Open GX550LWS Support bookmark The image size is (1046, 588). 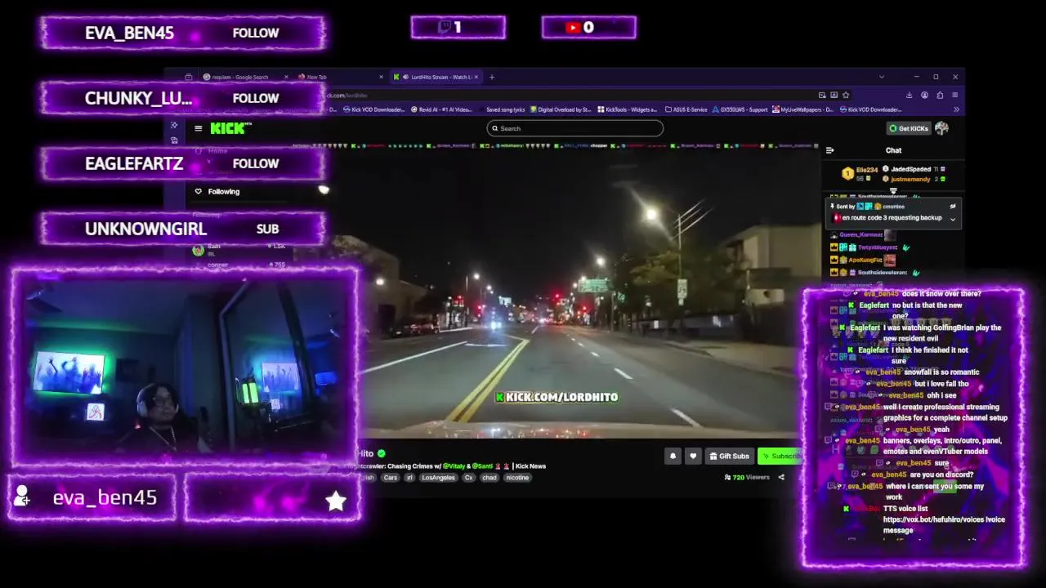tap(740, 109)
